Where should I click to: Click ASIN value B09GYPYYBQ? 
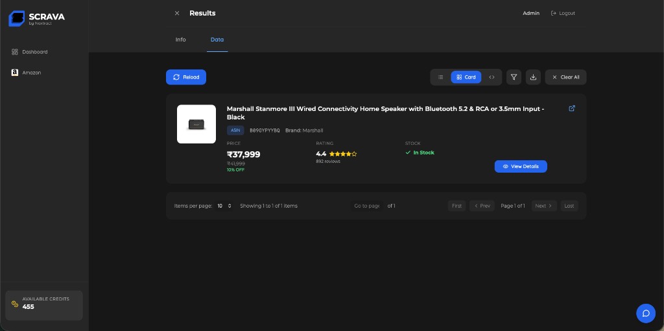point(265,130)
